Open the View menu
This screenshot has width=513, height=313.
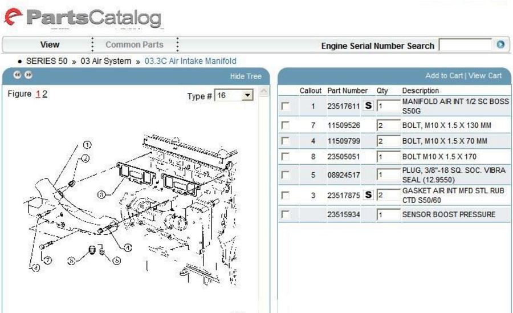tap(50, 44)
